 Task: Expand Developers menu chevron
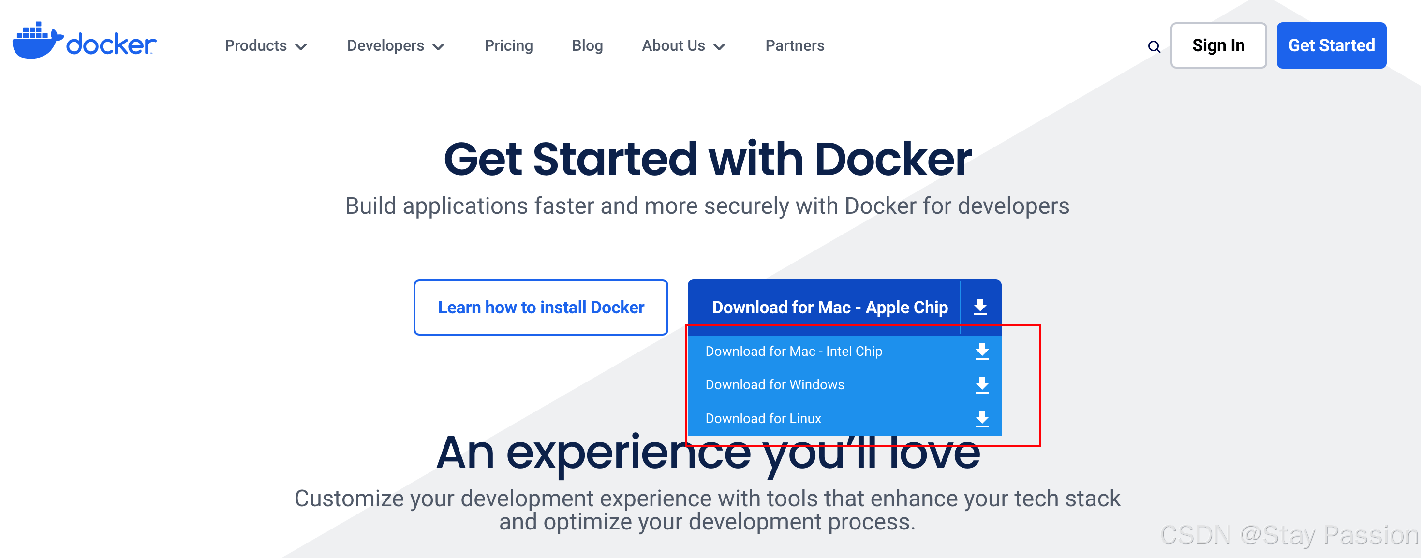tap(439, 47)
